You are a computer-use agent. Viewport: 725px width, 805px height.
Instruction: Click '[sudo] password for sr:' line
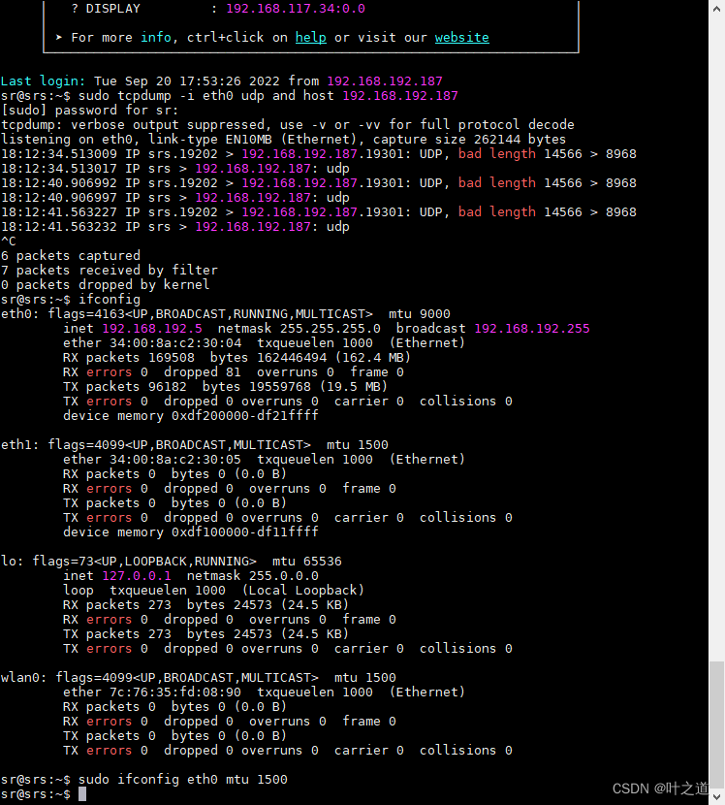(x=90, y=111)
